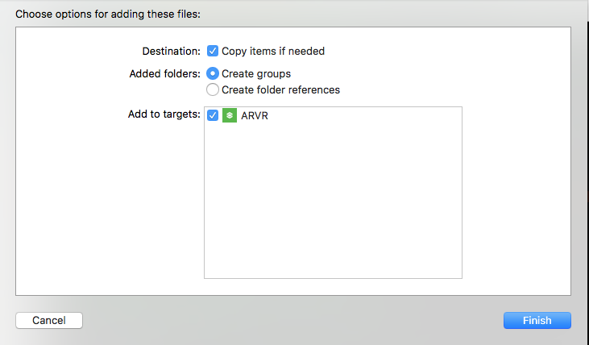
Task: Confirm adding files with Finish button
Action: 537,320
